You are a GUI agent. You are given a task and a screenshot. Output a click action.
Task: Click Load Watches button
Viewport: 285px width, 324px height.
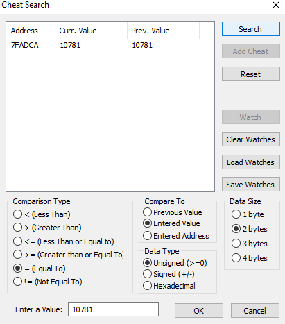pos(251,162)
